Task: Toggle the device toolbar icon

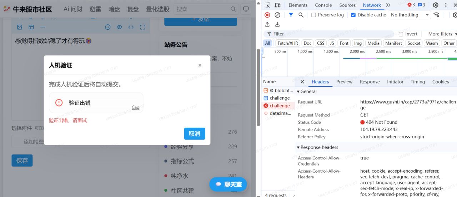Action: coord(277,5)
